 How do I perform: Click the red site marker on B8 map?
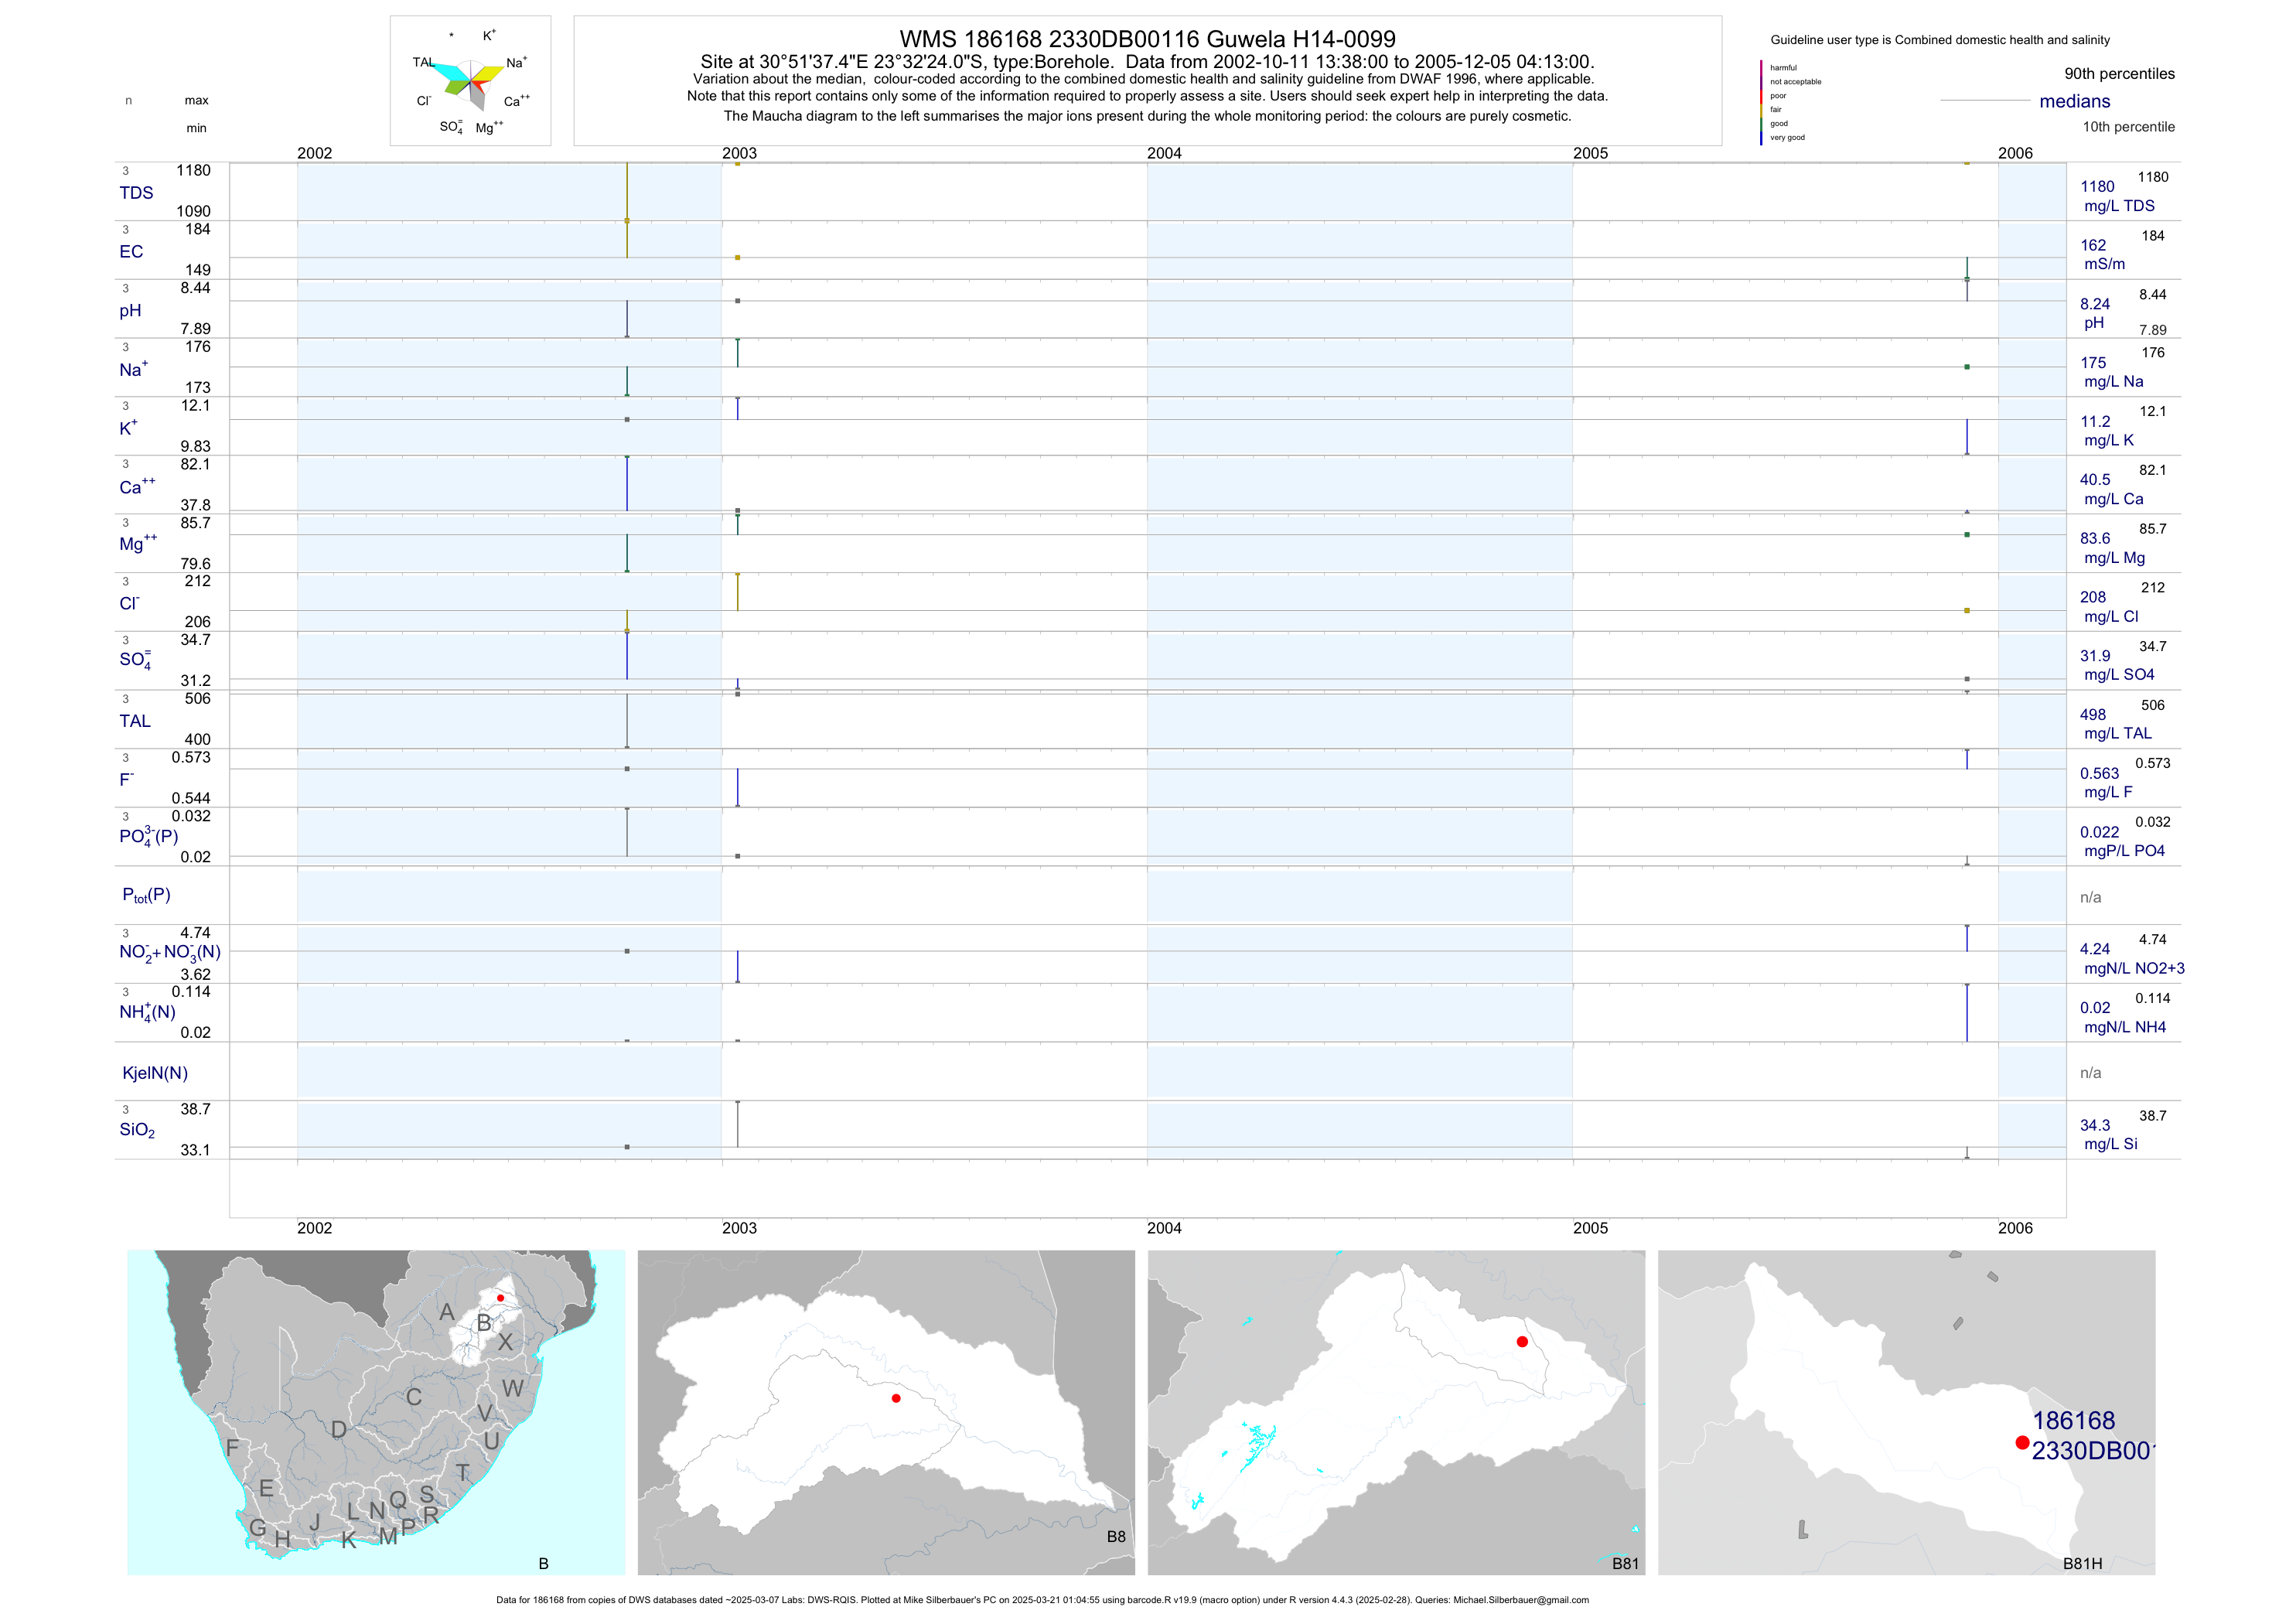tap(896, 1398)
